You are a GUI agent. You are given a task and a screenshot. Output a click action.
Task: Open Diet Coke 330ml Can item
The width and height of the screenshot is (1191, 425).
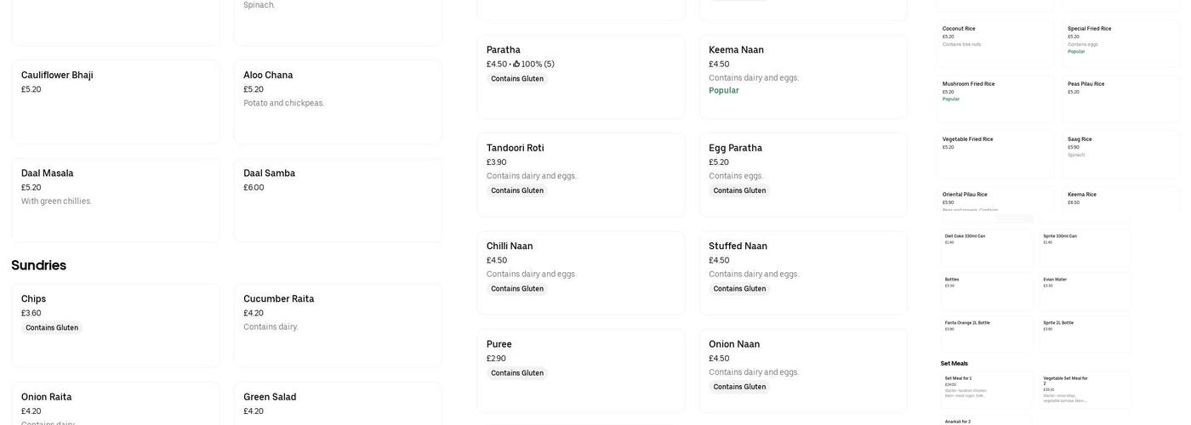986,246
